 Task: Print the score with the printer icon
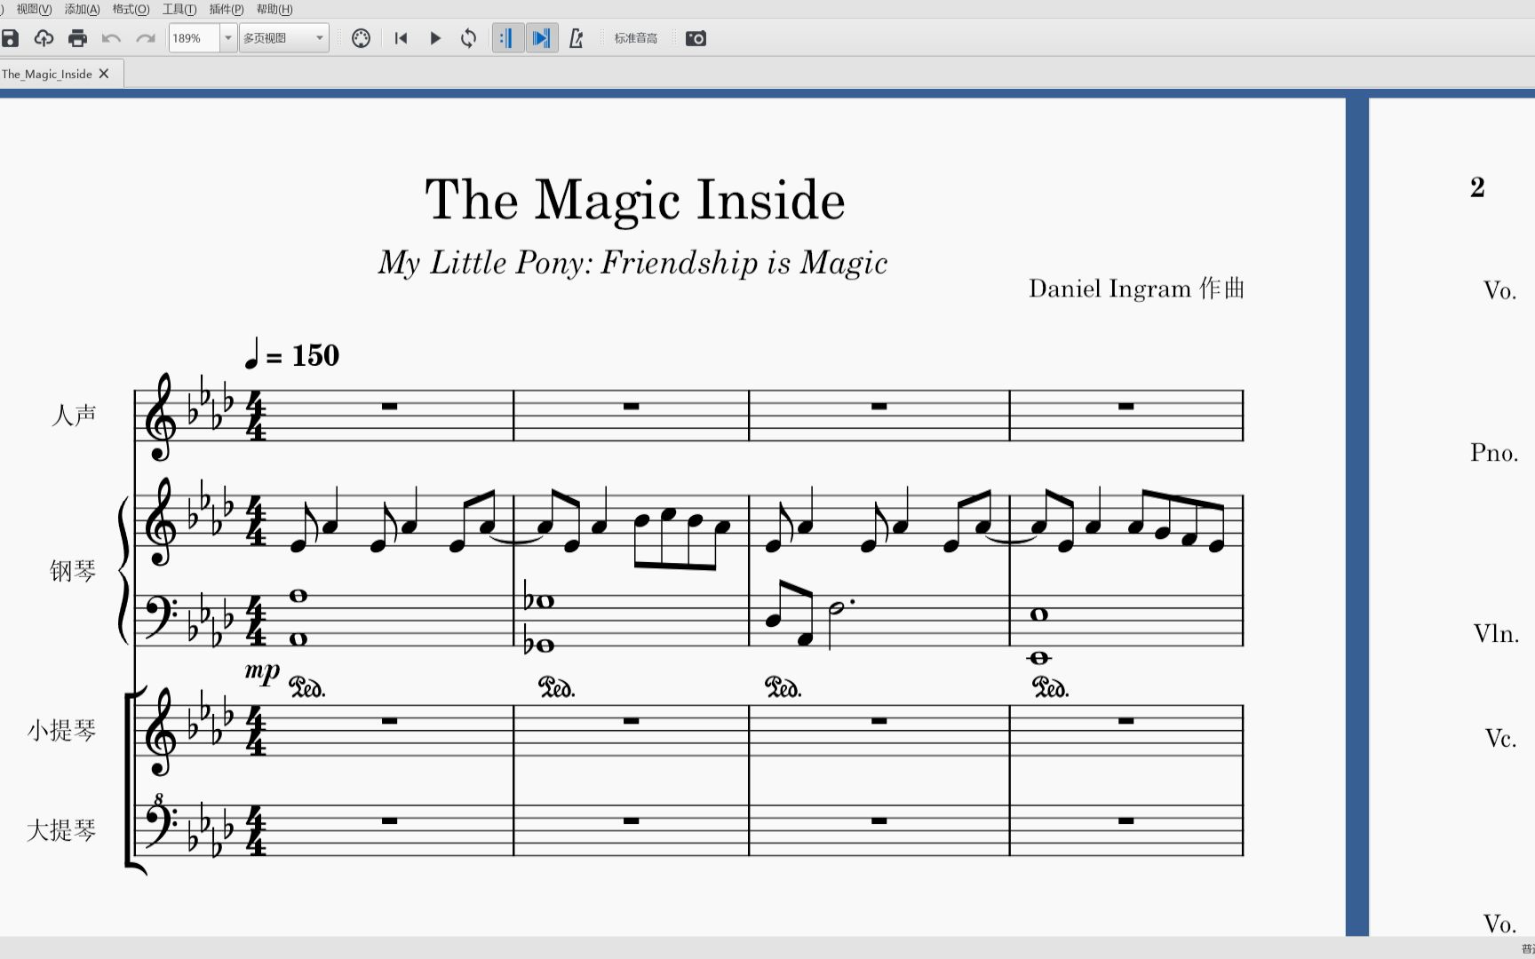point(78,38)
